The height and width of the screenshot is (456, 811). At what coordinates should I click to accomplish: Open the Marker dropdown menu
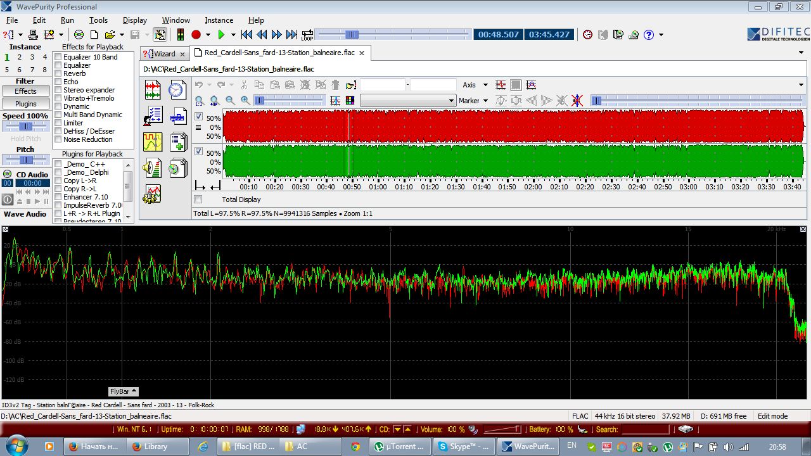486,101
